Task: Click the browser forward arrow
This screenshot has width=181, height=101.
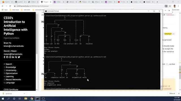Action: [6, 6]
